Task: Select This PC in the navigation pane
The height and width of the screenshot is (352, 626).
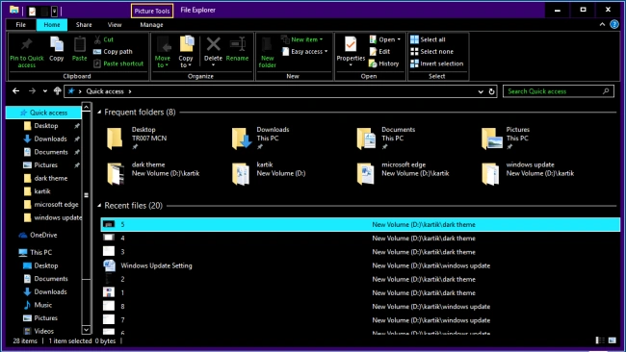Action: 35,252
